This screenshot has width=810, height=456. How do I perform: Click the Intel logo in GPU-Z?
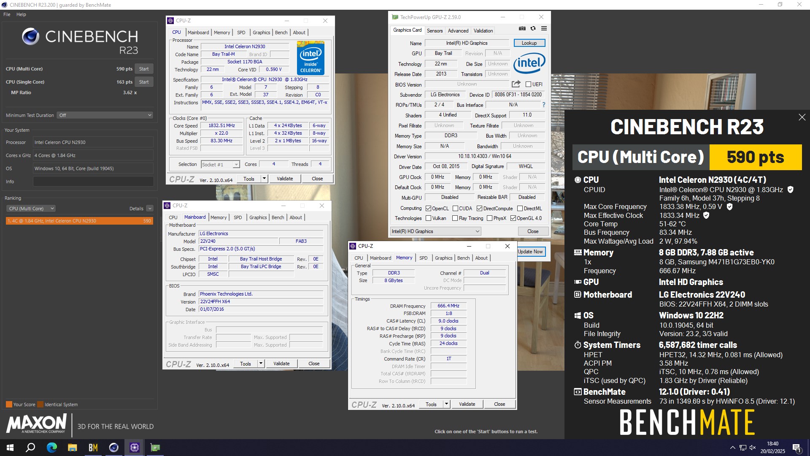pyautogui.click(x=529, y=63)
